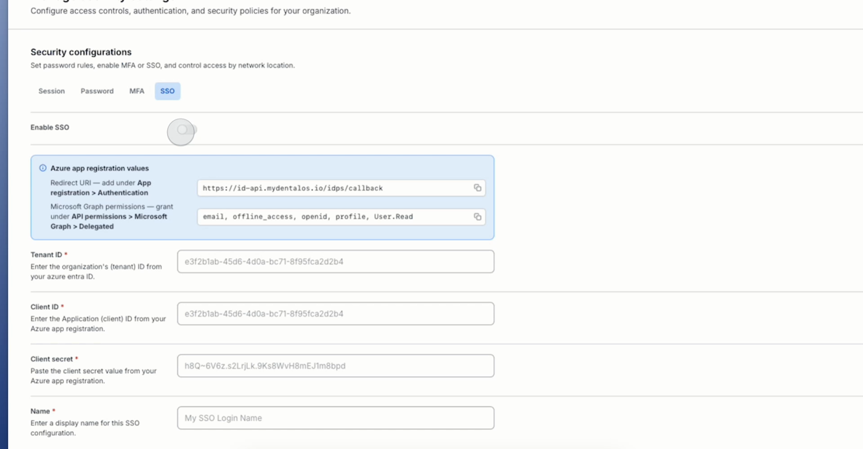Image resolution: width=863 pixels, height=449 pixels.
Task: Select the MFA tab
Action: (137, 91)
